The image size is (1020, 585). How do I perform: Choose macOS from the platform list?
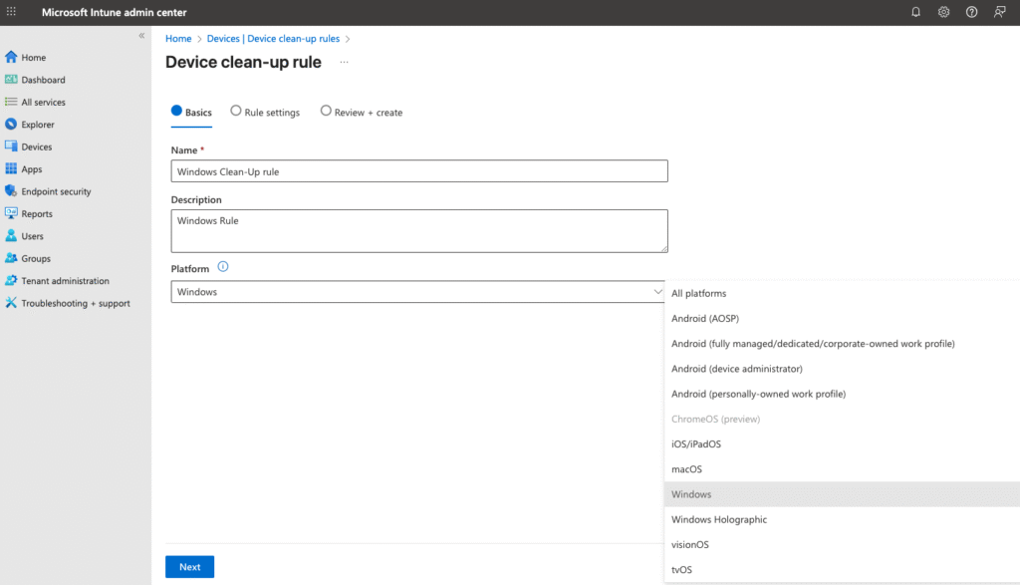pos(686,469)
